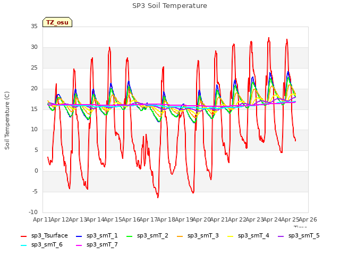Click the 35 y-axis tick label

click(34, 27)
